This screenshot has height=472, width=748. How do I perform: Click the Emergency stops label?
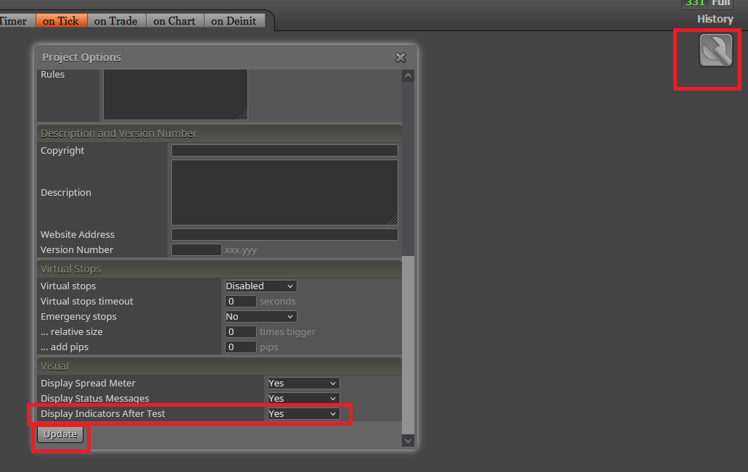[x=78, y=317]
